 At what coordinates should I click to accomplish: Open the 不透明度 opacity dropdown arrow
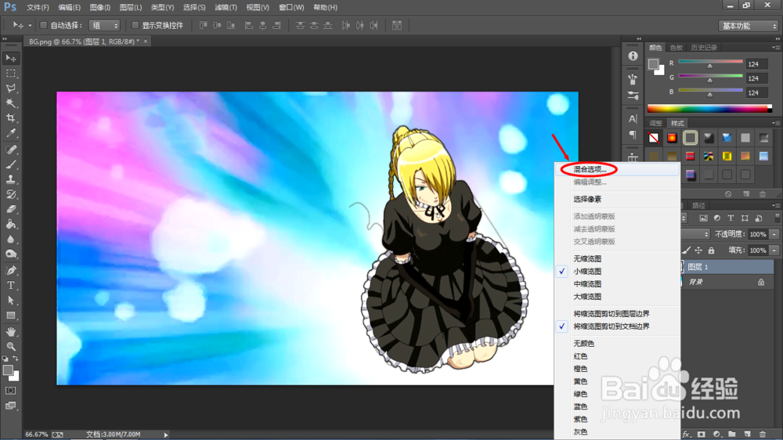pyautogui.click(x=774, y=234)
